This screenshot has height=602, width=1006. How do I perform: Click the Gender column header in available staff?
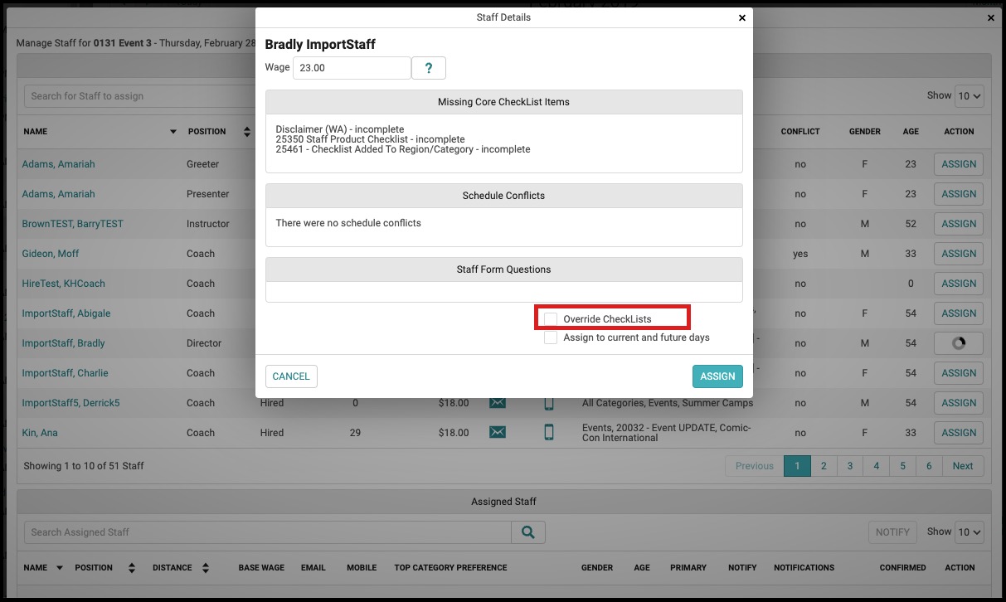click(x=865, y=132)
